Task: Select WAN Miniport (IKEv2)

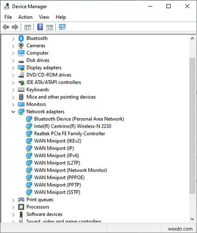Action: click(58, 141)
